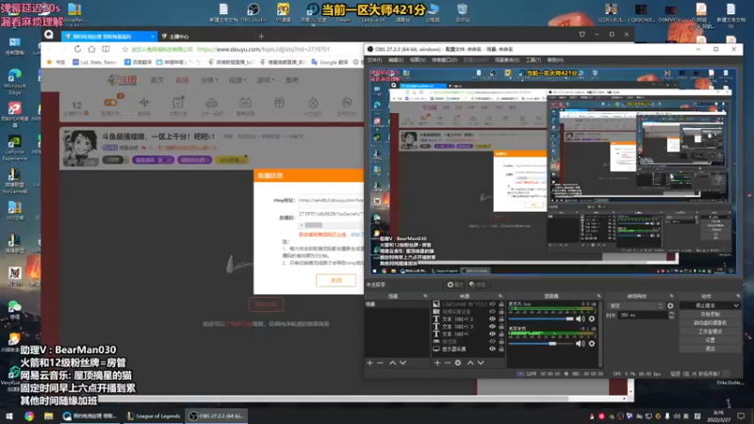Screen dimensions: 754x424
Task: Move selected source down in Sources list
Action: pyautogui.click(x=481, y=363)
